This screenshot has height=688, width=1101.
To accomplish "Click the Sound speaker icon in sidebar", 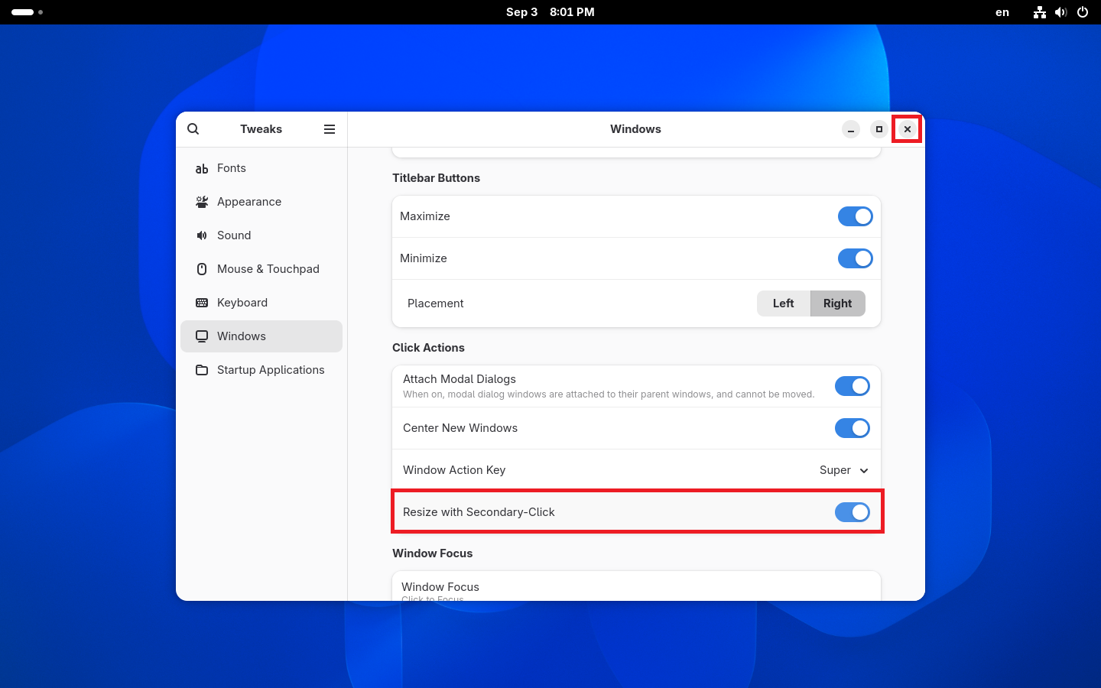I will coord(202,235).
